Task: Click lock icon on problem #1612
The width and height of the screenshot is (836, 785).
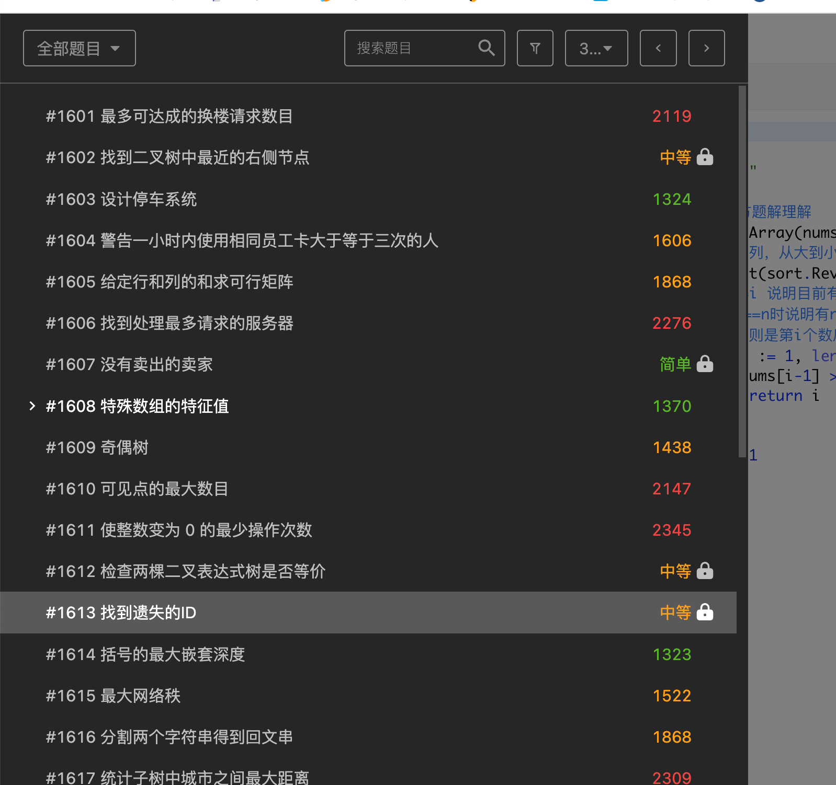Action: point(705,571)
